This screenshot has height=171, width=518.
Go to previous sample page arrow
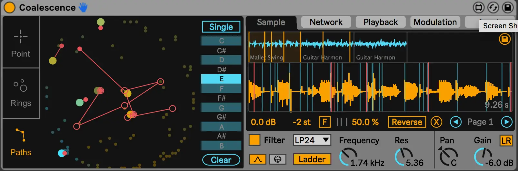click(455, 122)
